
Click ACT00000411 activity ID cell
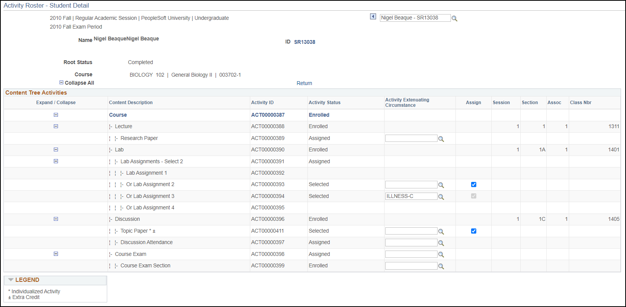pos(268,231)
